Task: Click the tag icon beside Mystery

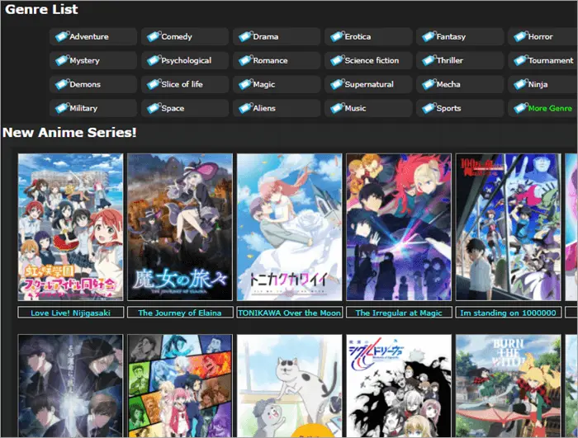Action: (61, 61)
